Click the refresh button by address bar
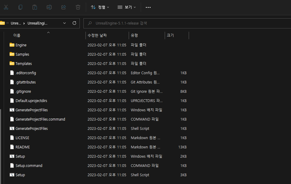This screenshot has height=184, width=291. [x=74, y=23]
